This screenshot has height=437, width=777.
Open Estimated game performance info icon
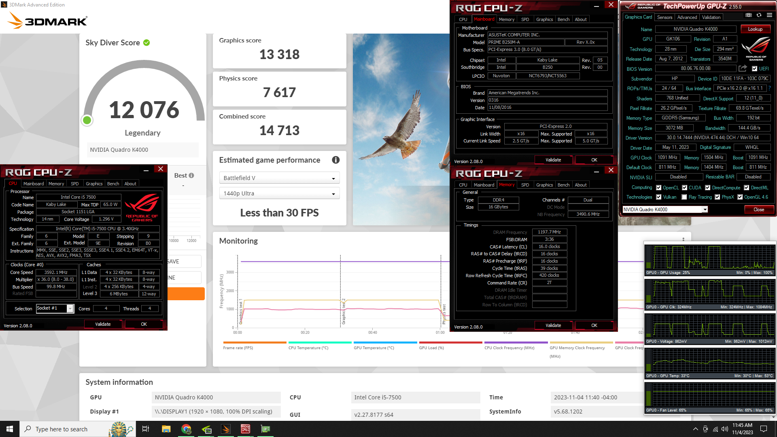coord(335,160)
